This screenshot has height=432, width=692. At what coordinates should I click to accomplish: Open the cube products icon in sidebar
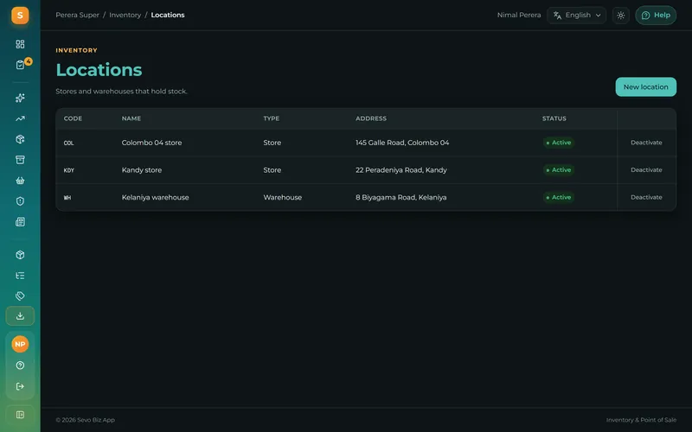[x=20, y=255]
